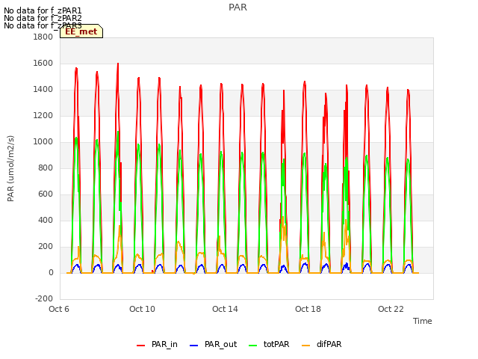Click the 1200 y-axis tick label
This screenshot has height=359, width=478.
click(43, 116)
